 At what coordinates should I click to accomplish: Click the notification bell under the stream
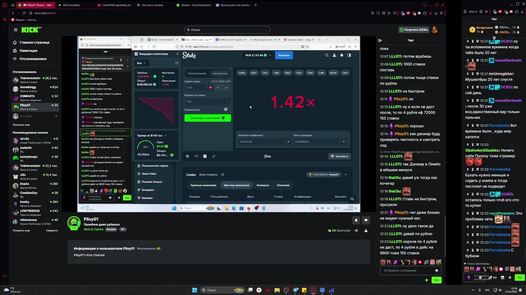(356, 220)
